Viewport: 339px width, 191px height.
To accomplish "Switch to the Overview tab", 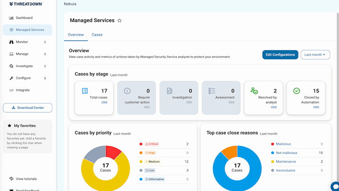I will coord(76,34).
